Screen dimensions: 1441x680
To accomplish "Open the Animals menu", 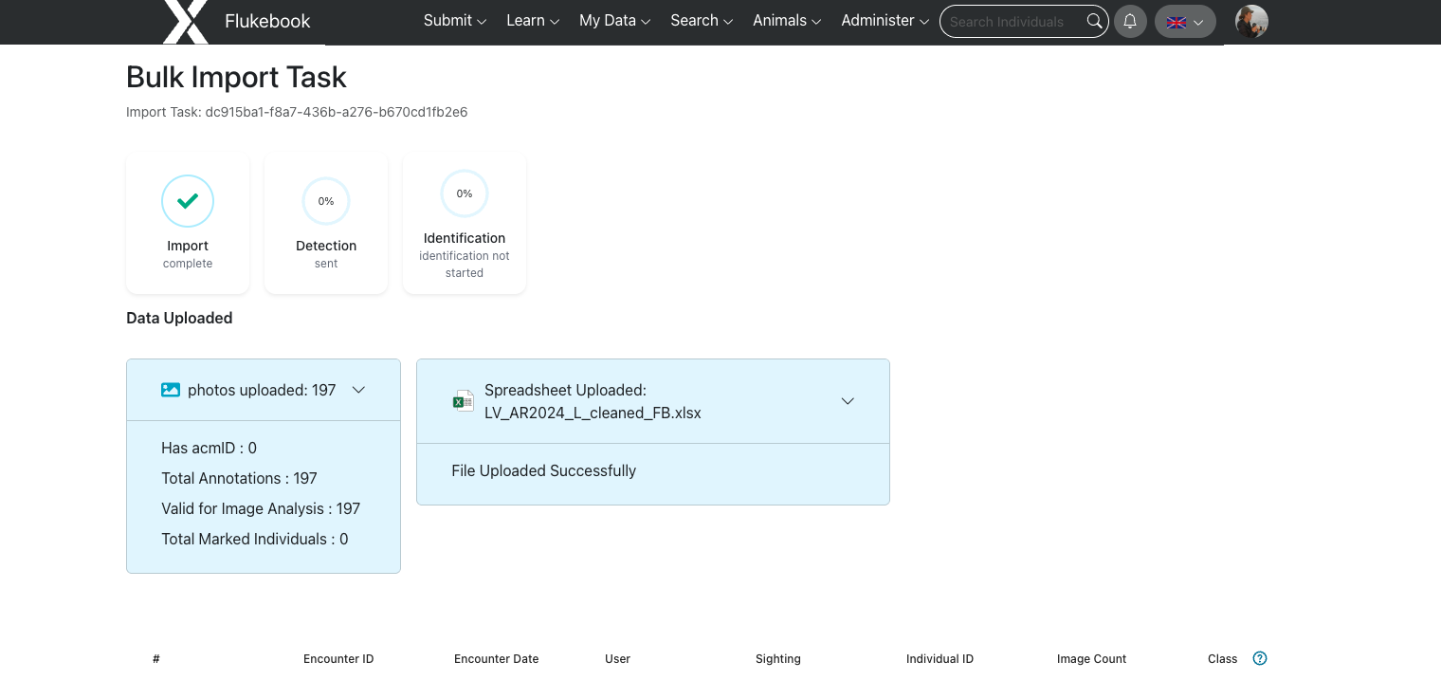I will click(x=787, y=21).
